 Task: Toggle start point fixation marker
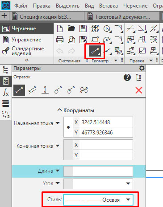[x=68, y=127]
